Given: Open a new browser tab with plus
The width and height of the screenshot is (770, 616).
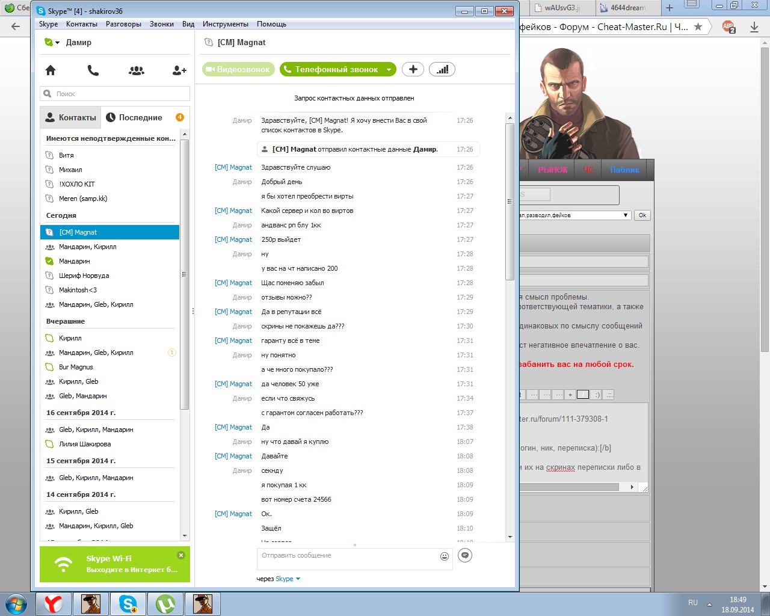Looking at the screenshot, I should coord(669,8).
